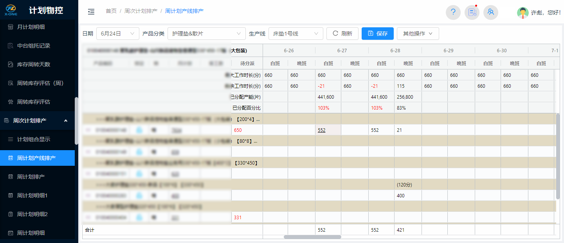Viewport: 564px width, 243px height.
Task: Go to 首页 in the breadcrumb
Action: tap(111, 11)
